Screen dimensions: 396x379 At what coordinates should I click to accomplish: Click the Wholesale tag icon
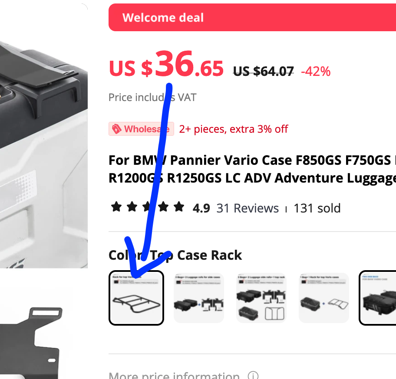click(x=116, y=129)
